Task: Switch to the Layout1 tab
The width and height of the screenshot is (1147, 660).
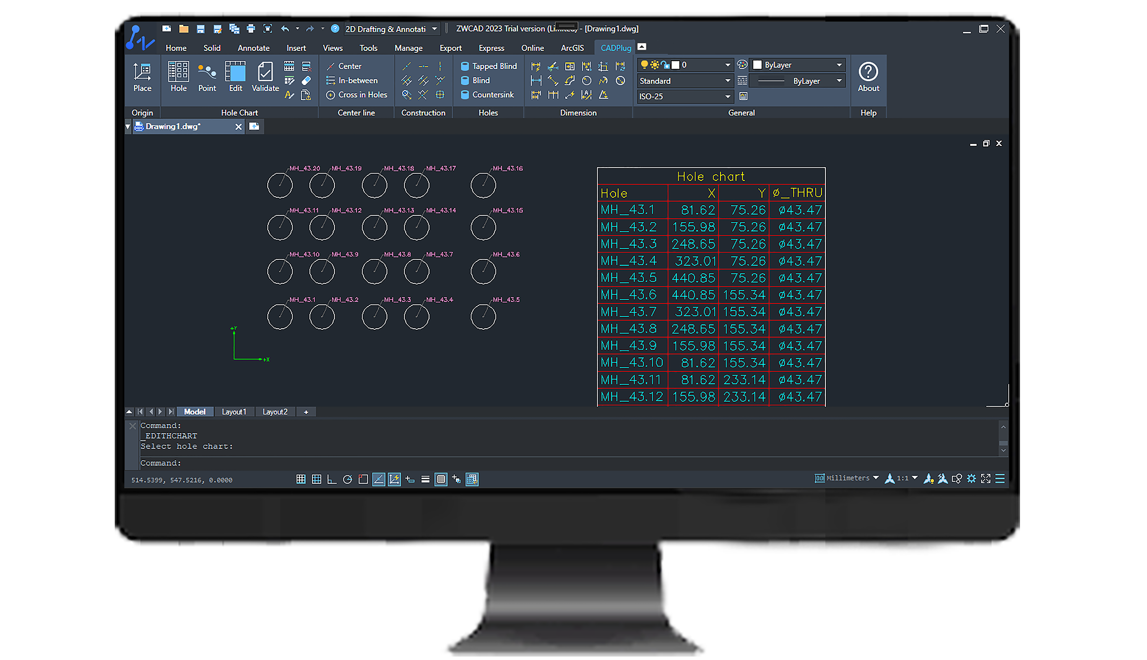Action: [x=234, y=412]
